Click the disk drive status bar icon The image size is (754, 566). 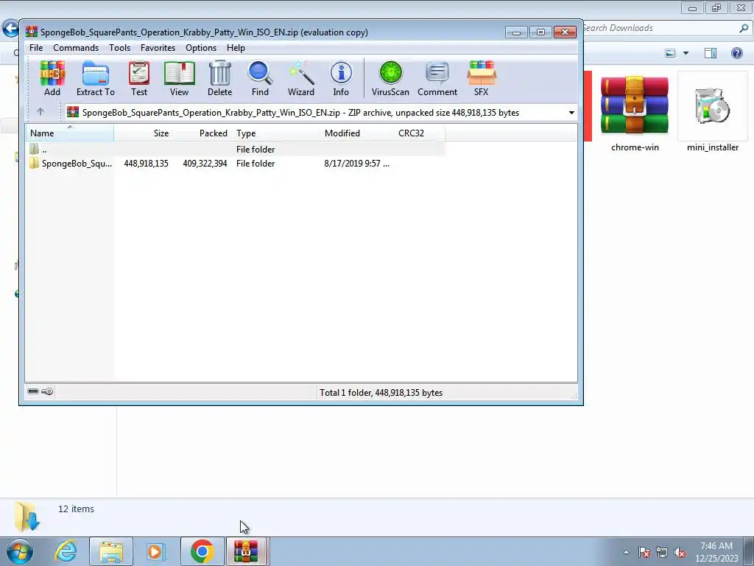(33, 391)
